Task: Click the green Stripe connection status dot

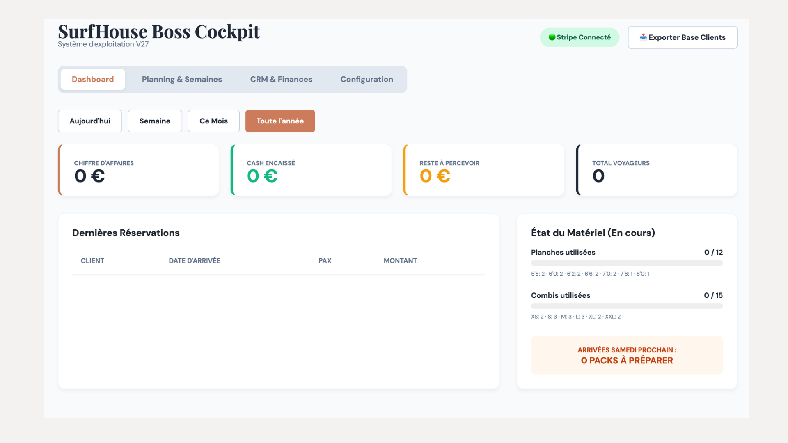Action: [552, 37]
